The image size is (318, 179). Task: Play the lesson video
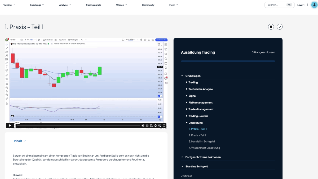[x=10, y=126]
